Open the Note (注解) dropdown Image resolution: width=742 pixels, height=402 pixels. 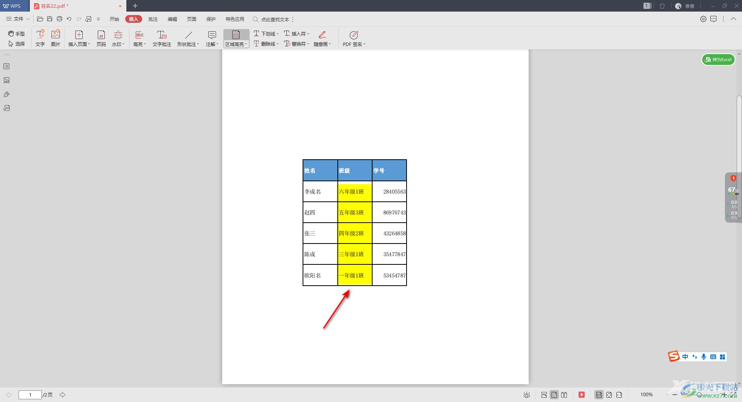212,38
